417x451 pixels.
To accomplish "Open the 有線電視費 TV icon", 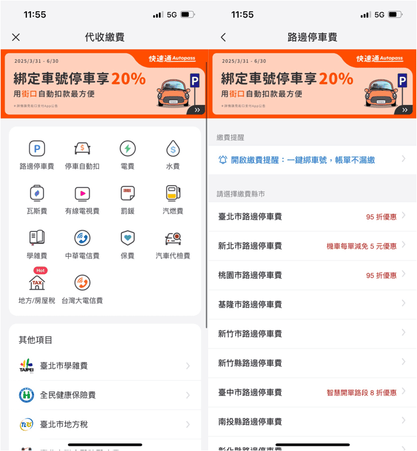I will point(82,193).
